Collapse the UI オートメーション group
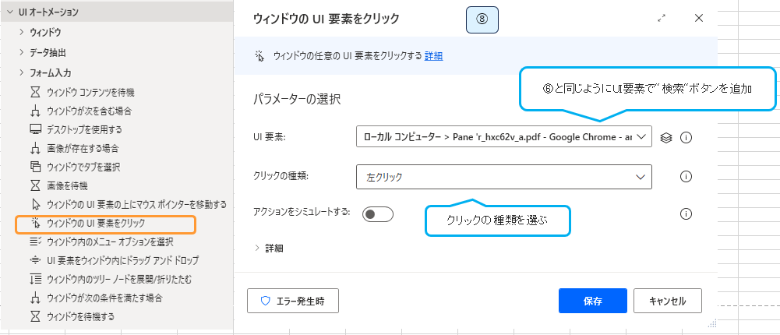This screenshot has width=780, height=335. pyautogui.click(x=11, y=13)
